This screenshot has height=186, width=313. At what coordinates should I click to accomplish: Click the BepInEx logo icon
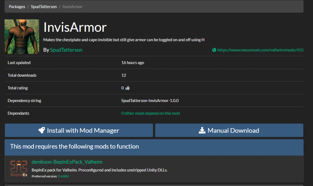(19, 169)
